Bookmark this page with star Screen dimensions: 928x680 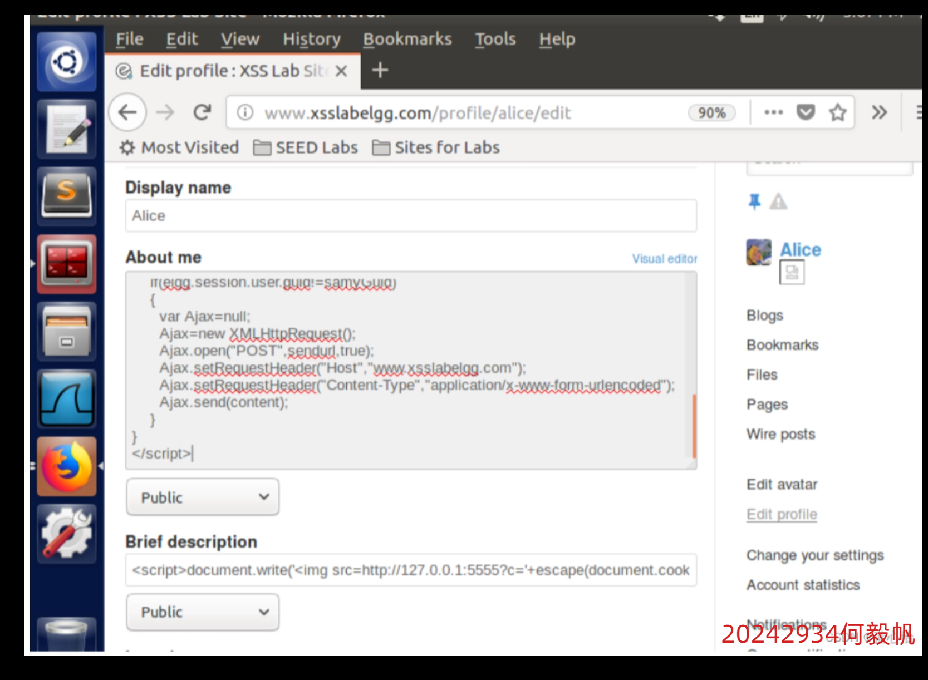click(838, 112)
